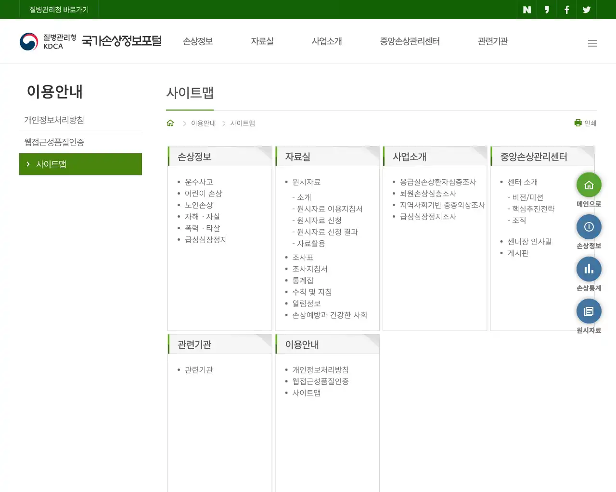The image size is (616, 492).
Task: Click 사업소개 card header
Action: (x=435, y=157)
